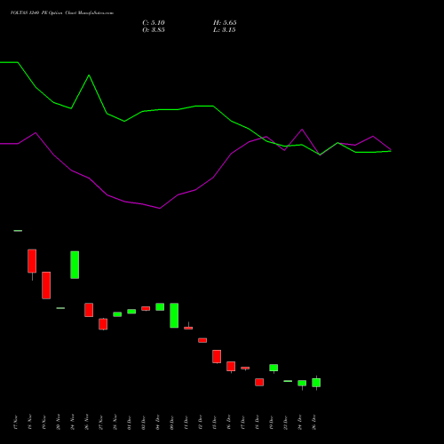
Task: Click the red candle above 19 Nov
Action: tap(46, 285)
